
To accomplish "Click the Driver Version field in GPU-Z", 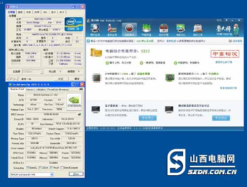I will point(54,148).
